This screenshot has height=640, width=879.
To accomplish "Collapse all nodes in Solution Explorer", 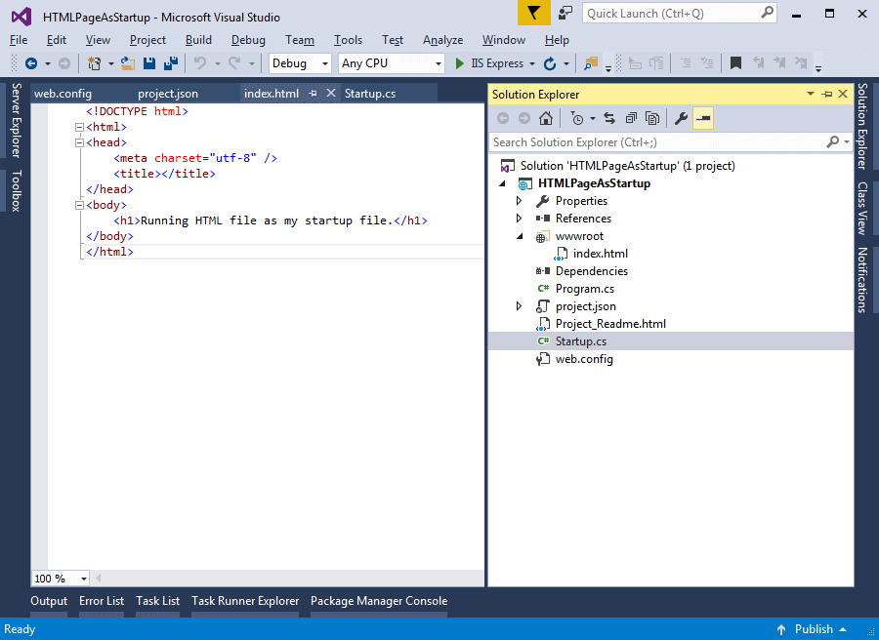I will tap(630, 116).
